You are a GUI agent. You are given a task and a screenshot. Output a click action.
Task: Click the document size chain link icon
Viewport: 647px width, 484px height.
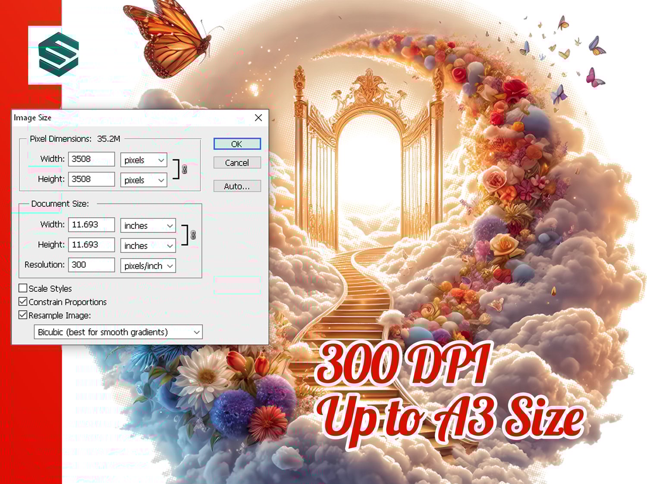tap(193, 235)
